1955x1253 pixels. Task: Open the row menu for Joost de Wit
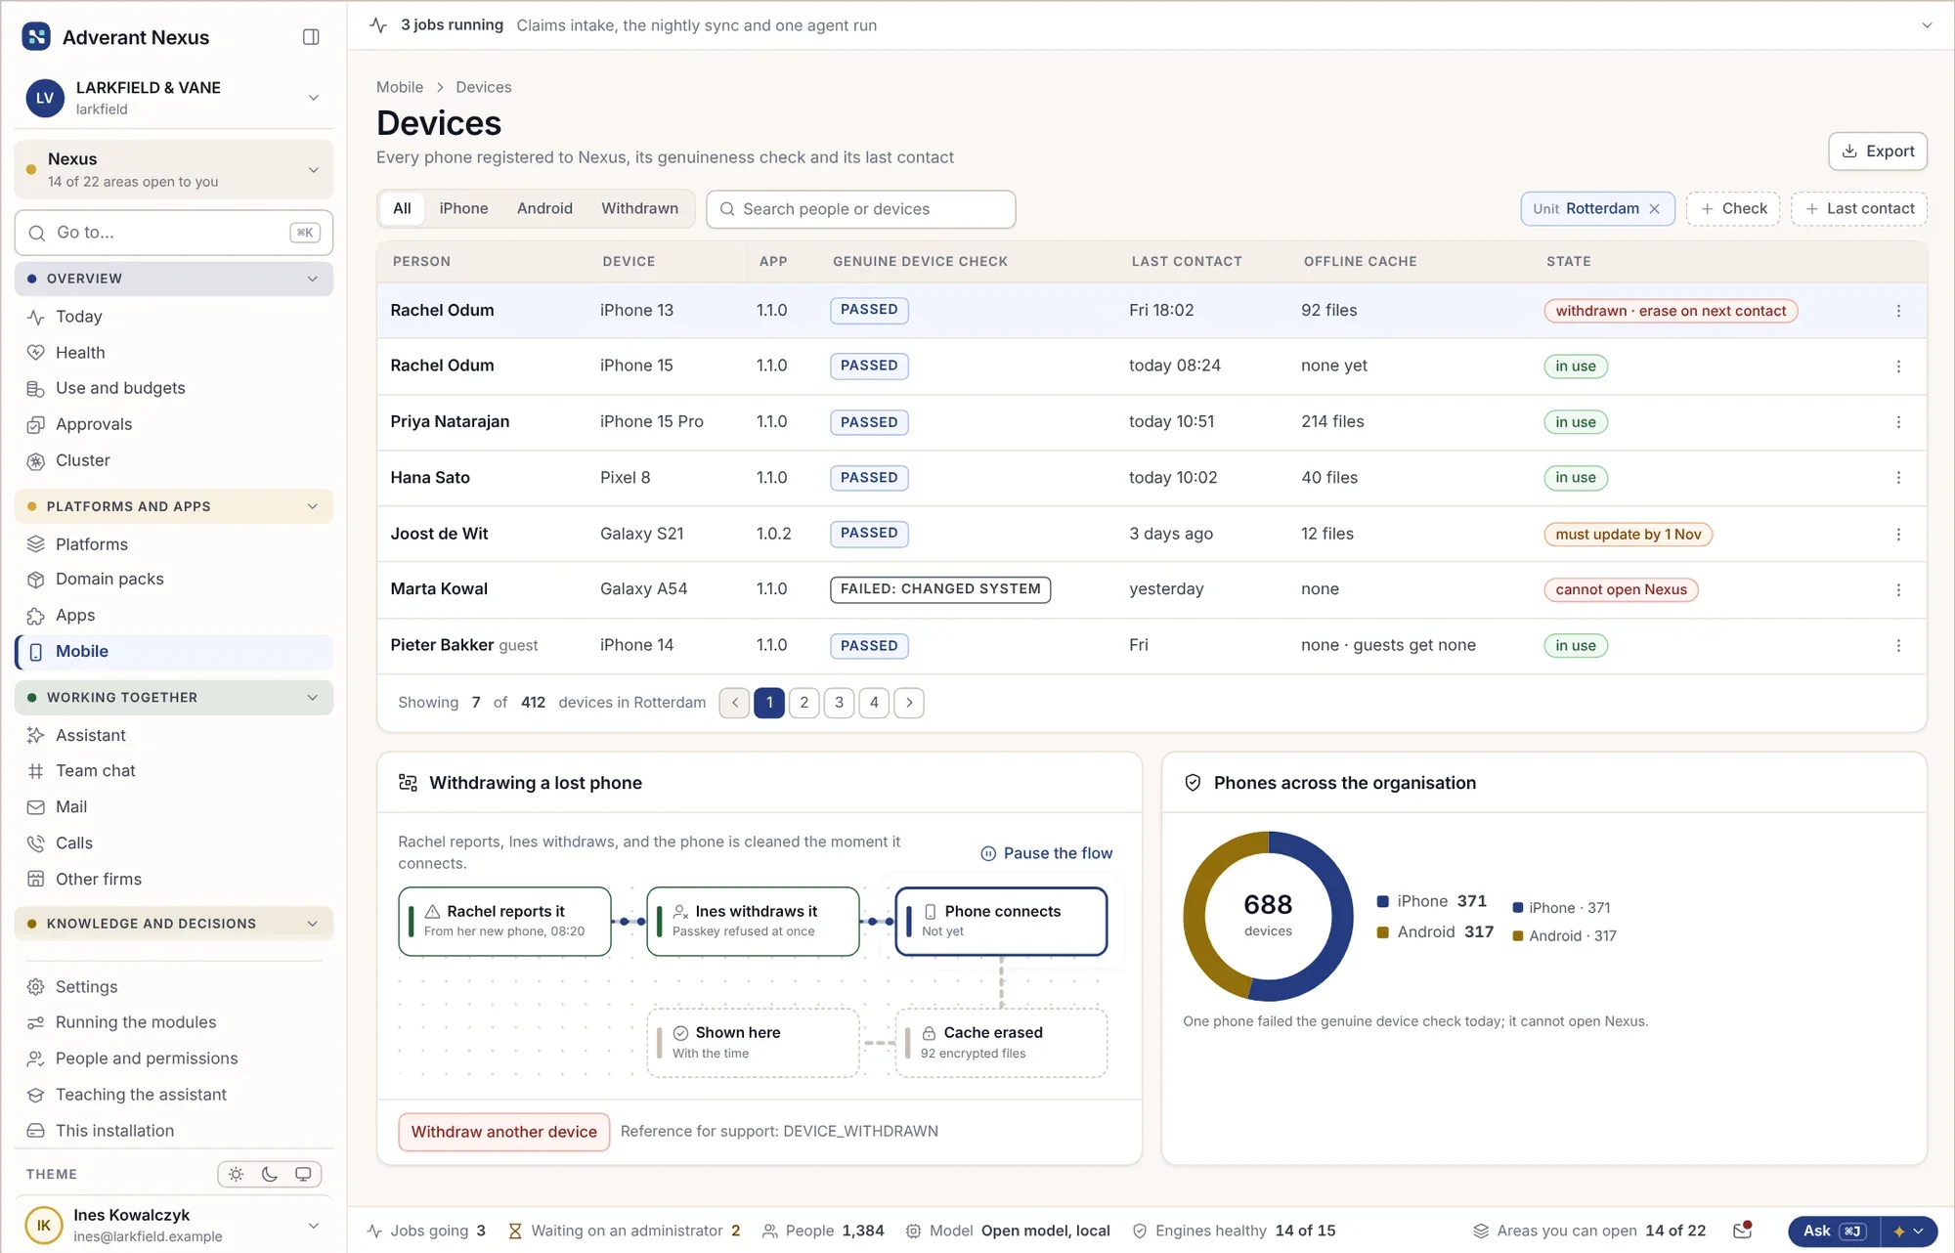click(x=1898, y=534)
